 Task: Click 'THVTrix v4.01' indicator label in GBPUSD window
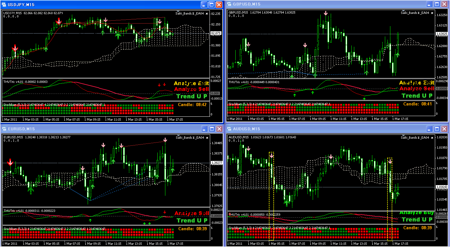tap(239, 82)
